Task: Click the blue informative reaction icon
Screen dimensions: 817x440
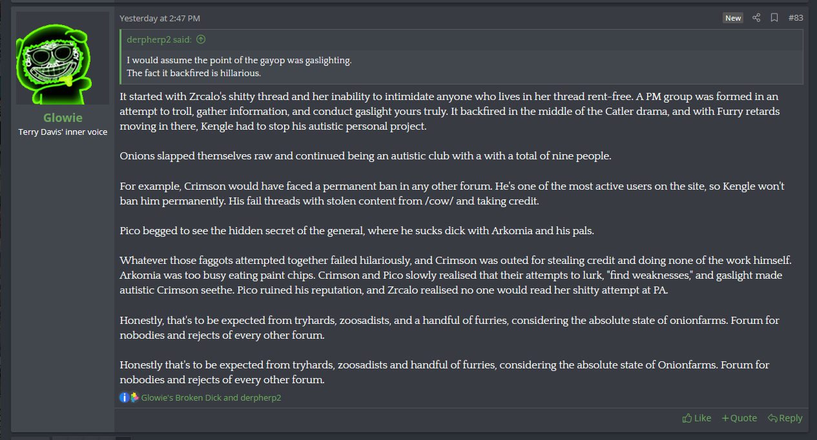Action: tap(124, 397)
